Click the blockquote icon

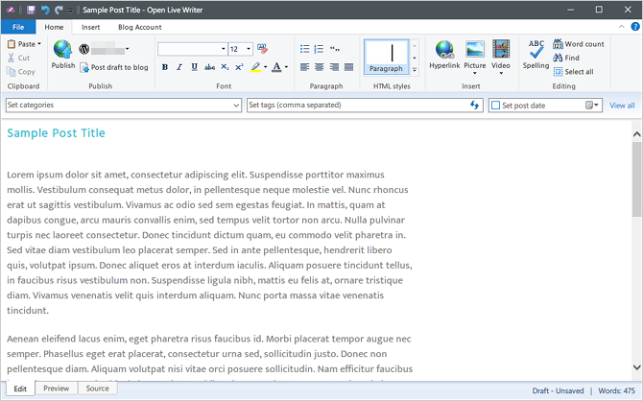tap(335, 49)
